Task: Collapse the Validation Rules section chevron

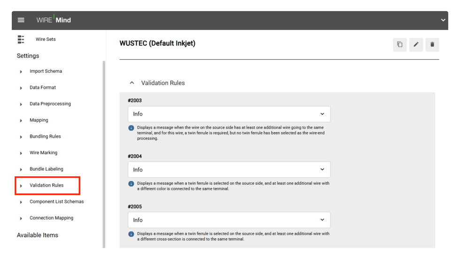Action: (132, 83)
